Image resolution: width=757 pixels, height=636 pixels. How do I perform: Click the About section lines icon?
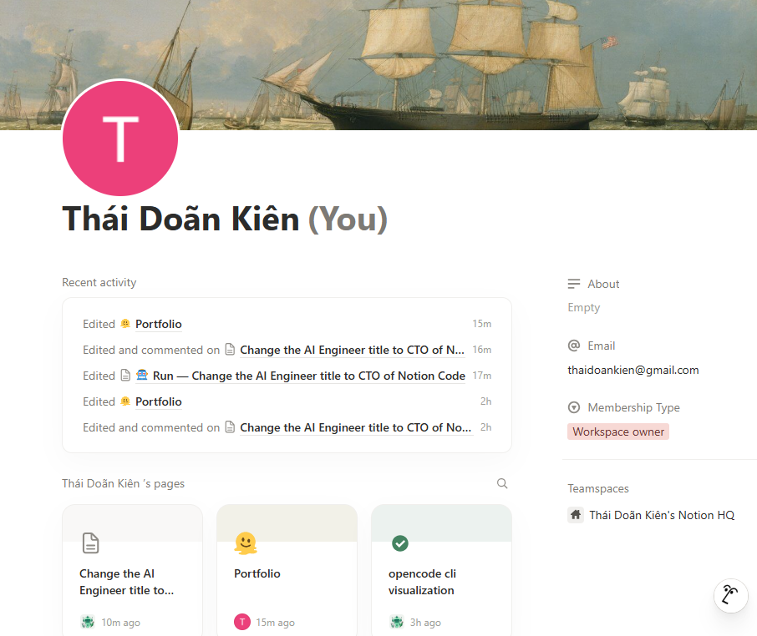[x=573, y=284]
